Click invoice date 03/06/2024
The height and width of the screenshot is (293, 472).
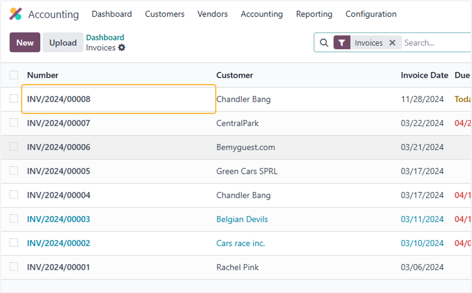pos(422,267)
